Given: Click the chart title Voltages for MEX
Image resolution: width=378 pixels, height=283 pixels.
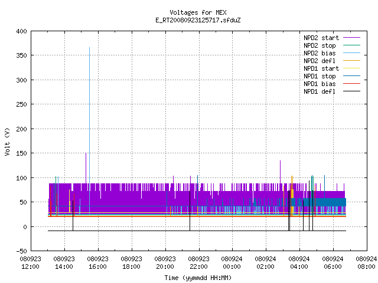Looking at the screenshot, I should [198, 12].
